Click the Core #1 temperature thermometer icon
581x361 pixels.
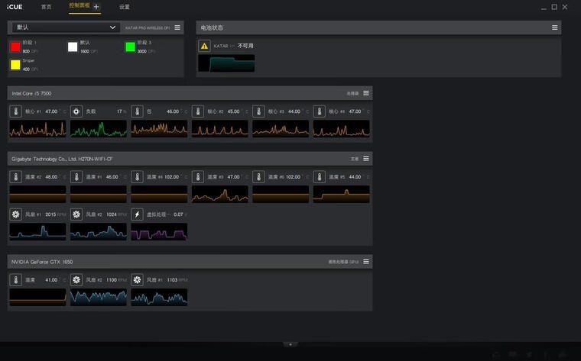pyautogui.click(x=15, y=111)
